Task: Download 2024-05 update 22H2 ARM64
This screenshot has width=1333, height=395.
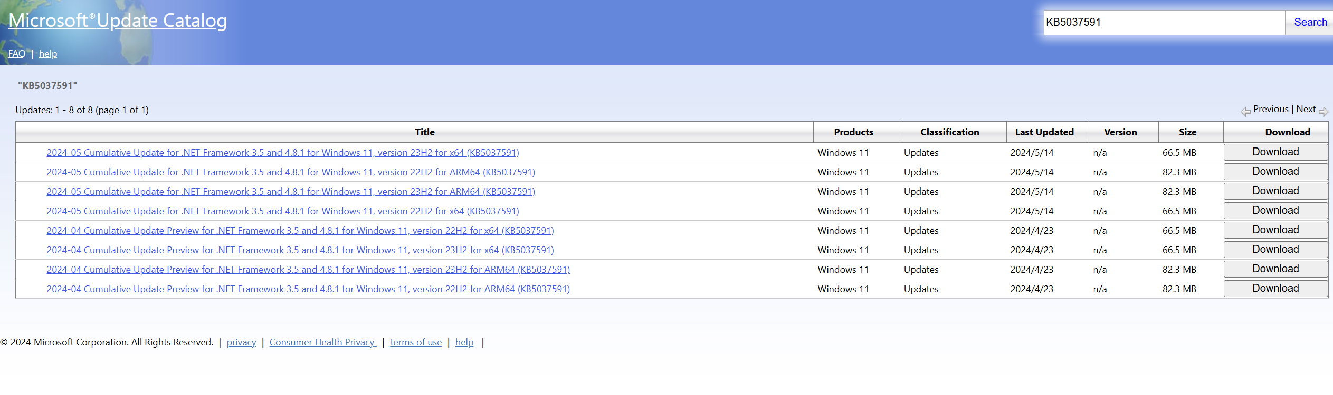Action: 1275,172
